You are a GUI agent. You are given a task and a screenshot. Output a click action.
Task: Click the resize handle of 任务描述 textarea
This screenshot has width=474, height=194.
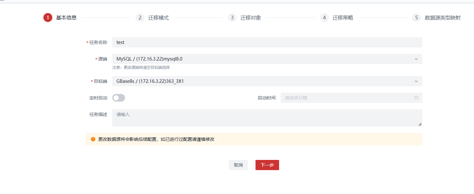tap(420, 124)
